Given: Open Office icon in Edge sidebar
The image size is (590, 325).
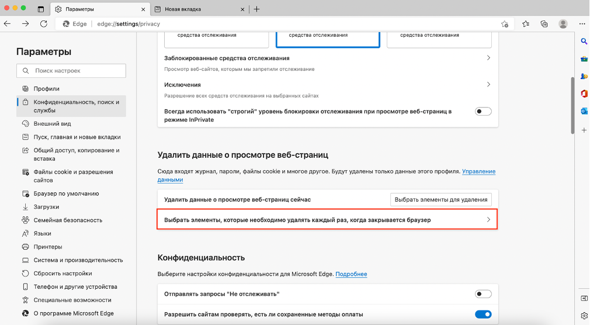Looking at the screenshot, I should click(x=584, y=94).
